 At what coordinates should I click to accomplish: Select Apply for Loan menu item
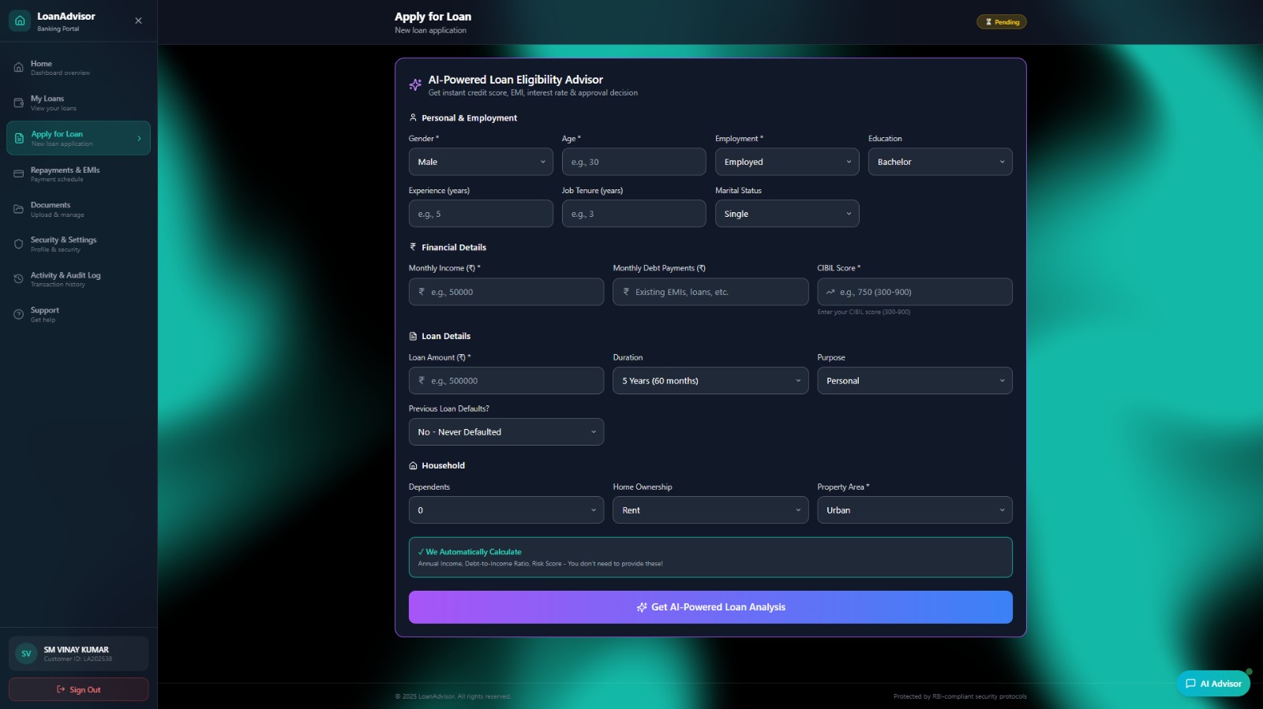pyautogui.click(x=78, y=138)
